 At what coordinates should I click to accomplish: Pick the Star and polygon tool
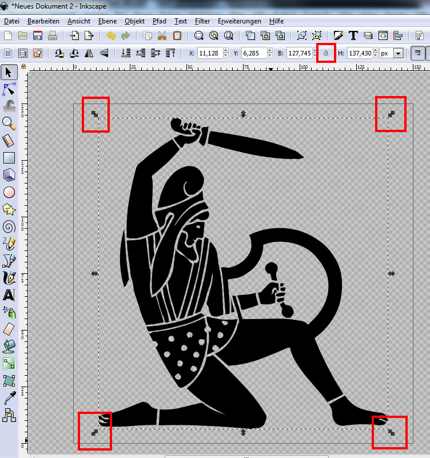coord(9,209)
